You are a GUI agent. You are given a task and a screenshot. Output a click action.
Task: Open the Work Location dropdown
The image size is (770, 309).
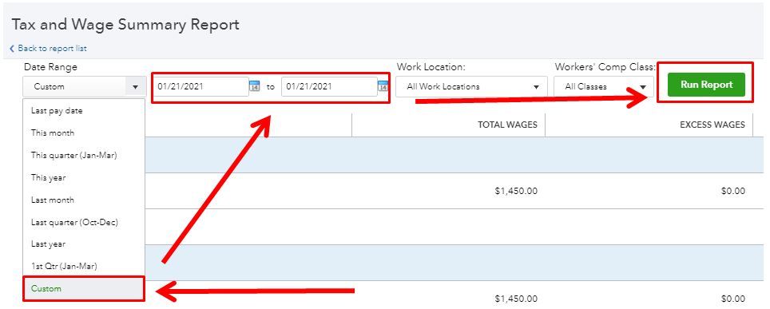coord(471,86)
